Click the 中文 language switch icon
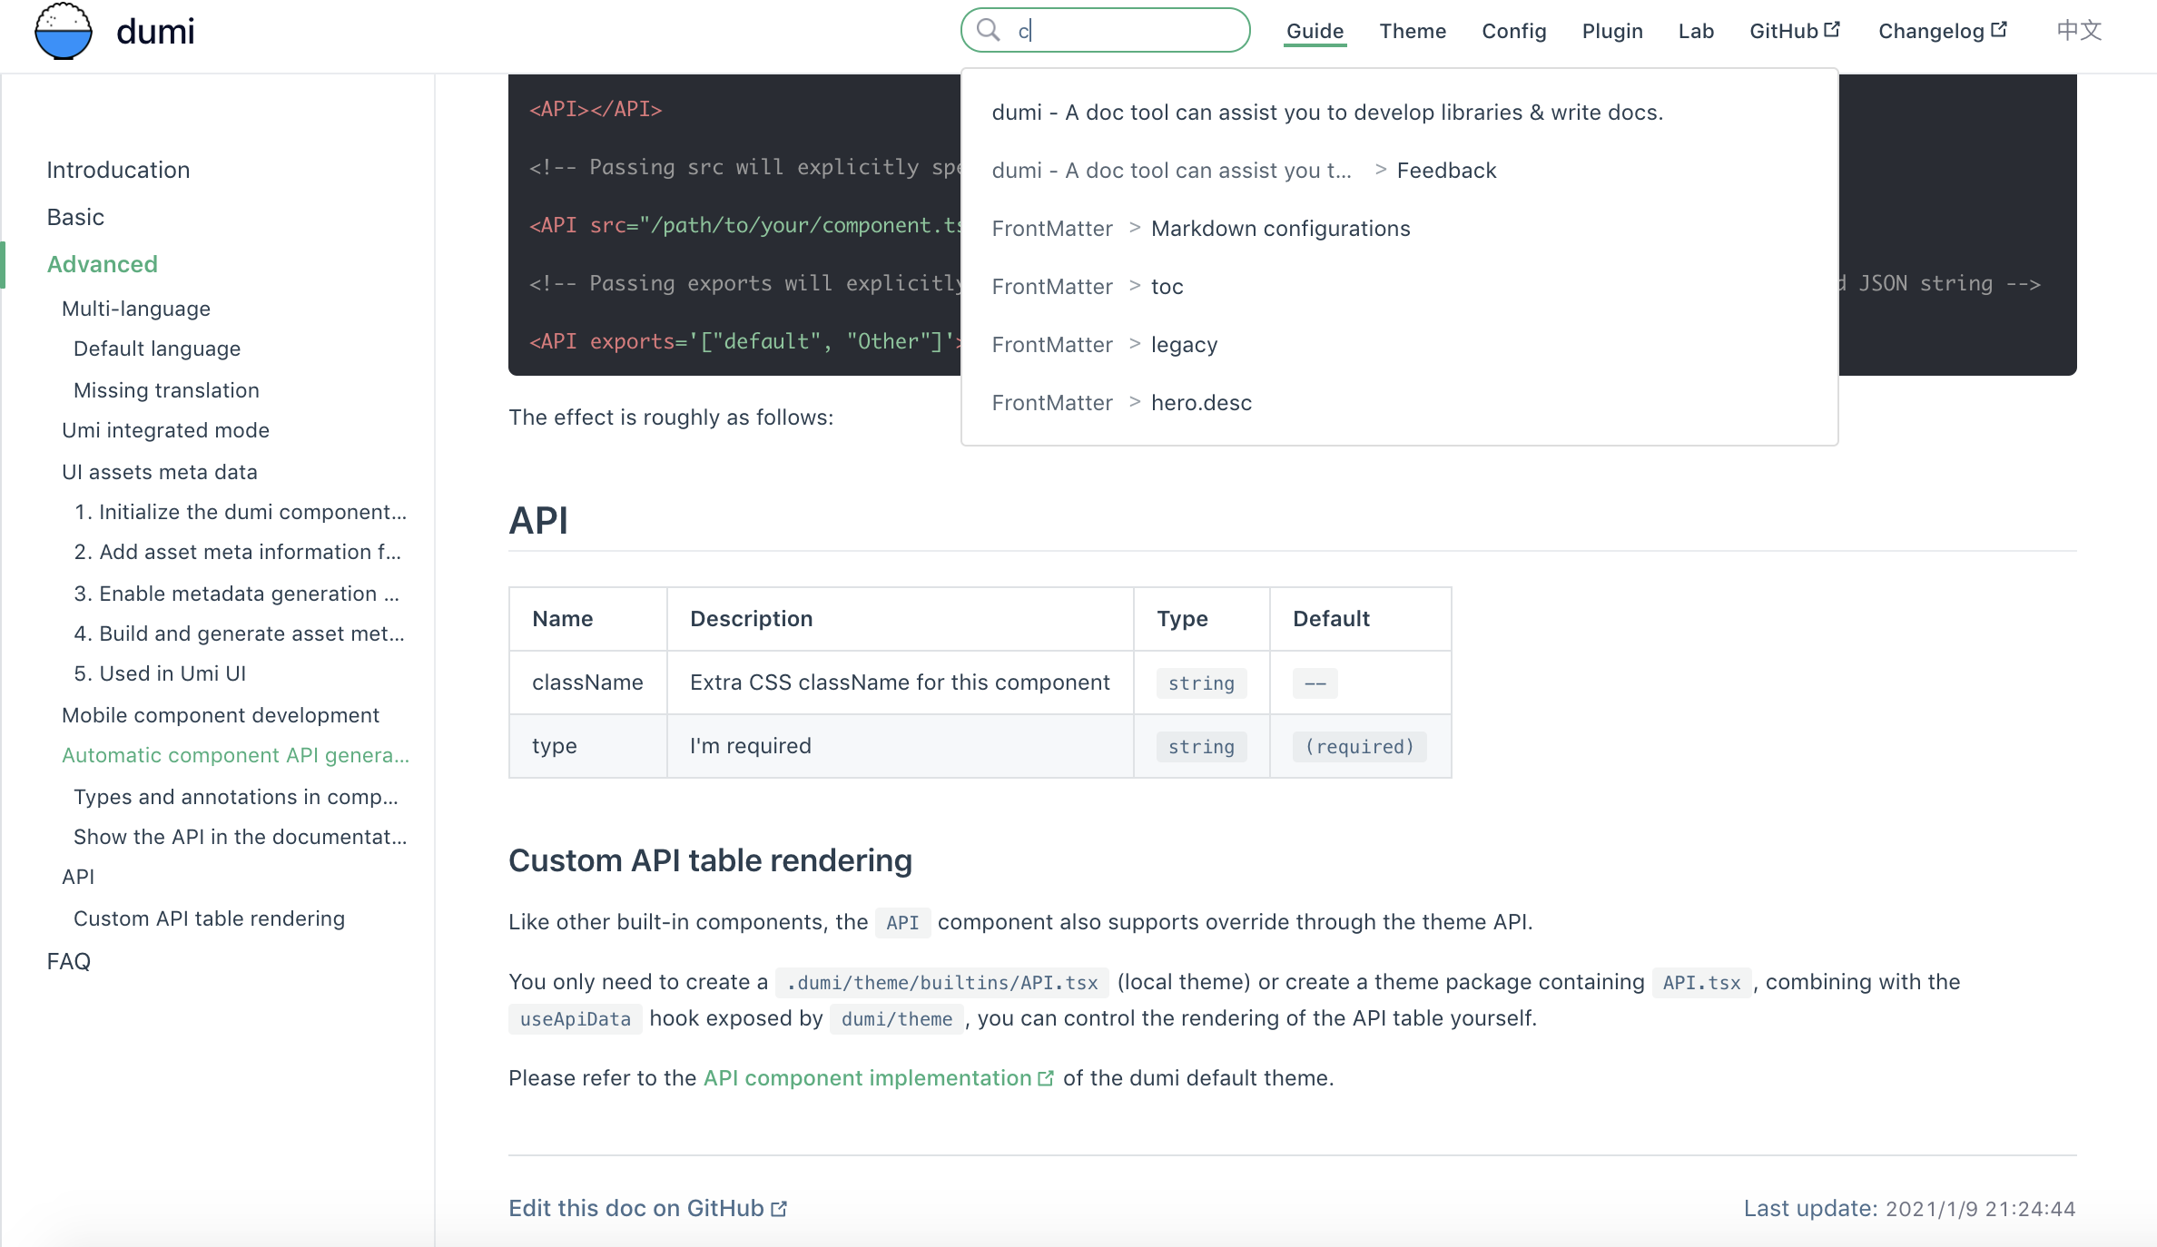The image size is (2157, 1247). click(x=2077, y=28)
